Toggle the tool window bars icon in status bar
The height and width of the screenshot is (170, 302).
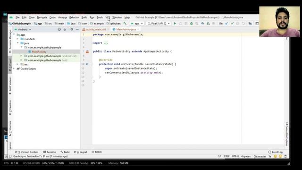10,156
